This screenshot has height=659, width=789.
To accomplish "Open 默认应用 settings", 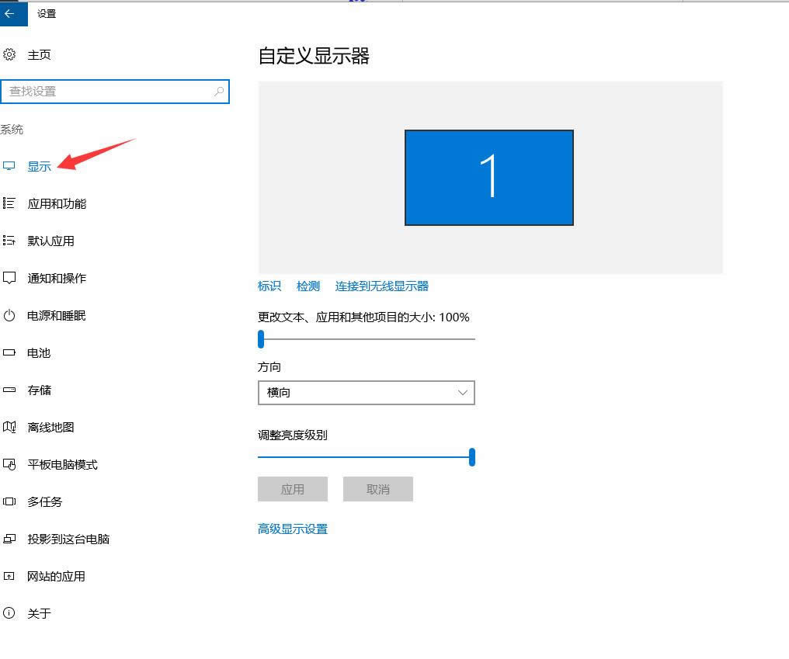I will point(50,241).
